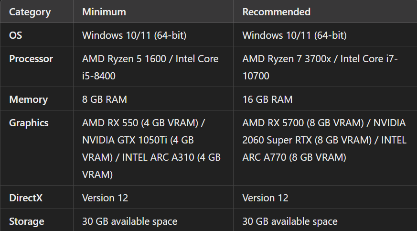The width and height of the screenshot is (417, 231).
Task: Click the AMD RX 5700 graphics cell
Action: (324, 140)
